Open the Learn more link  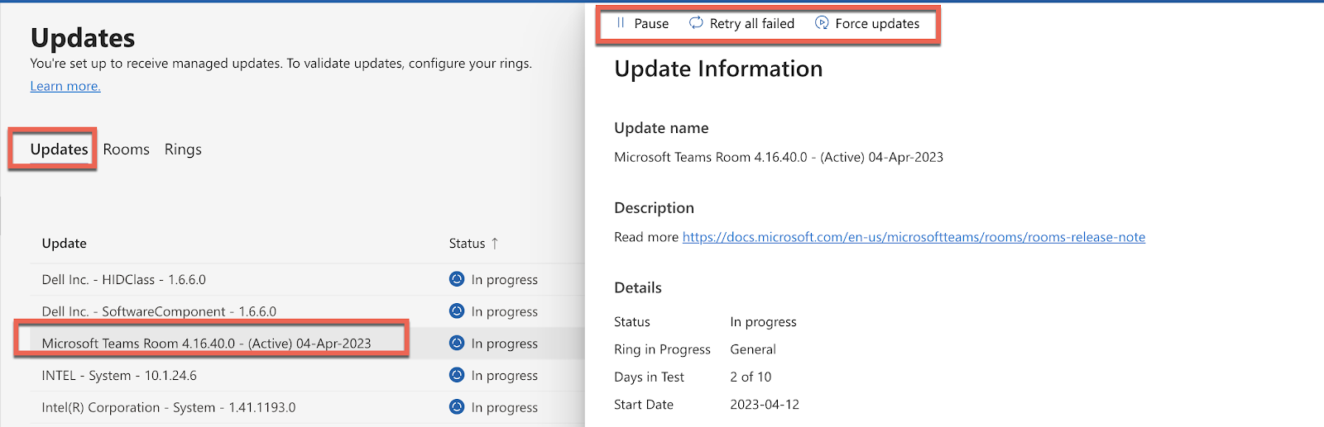tap(65, 86)
